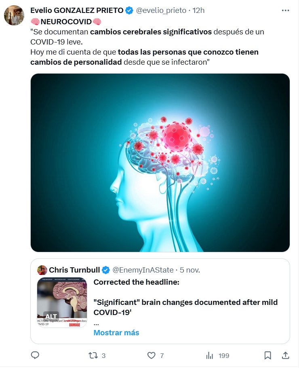
Task: Open the reply comment icon
Action: tap(35, 355)
